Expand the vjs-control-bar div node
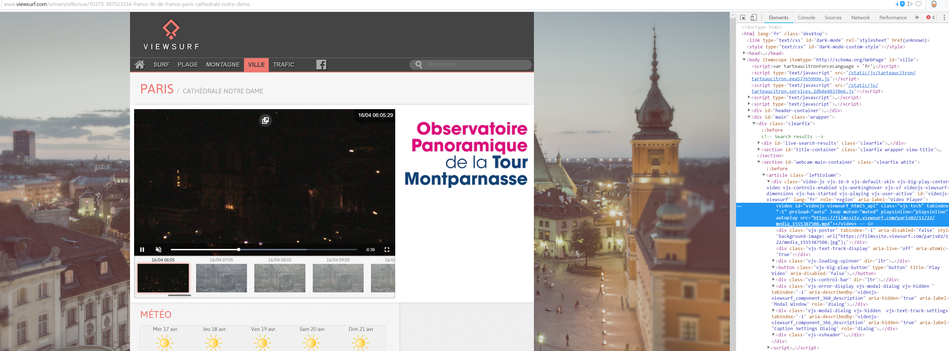949x351 pixels. pos(773,279)
